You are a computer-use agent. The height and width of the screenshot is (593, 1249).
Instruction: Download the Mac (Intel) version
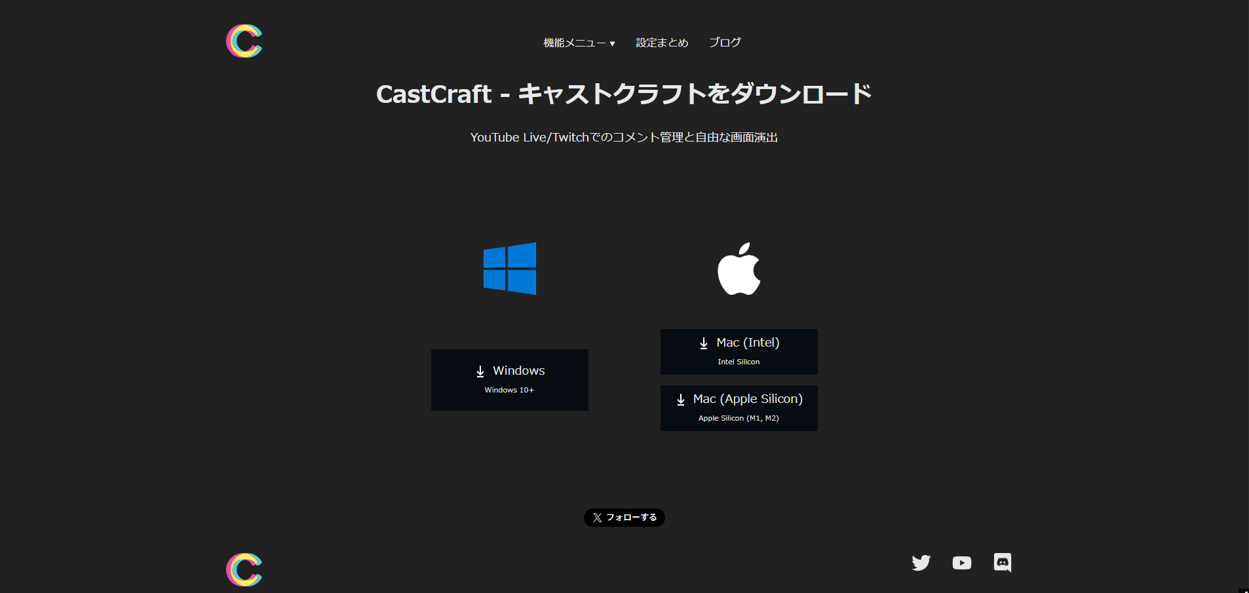tap(739, 352)
